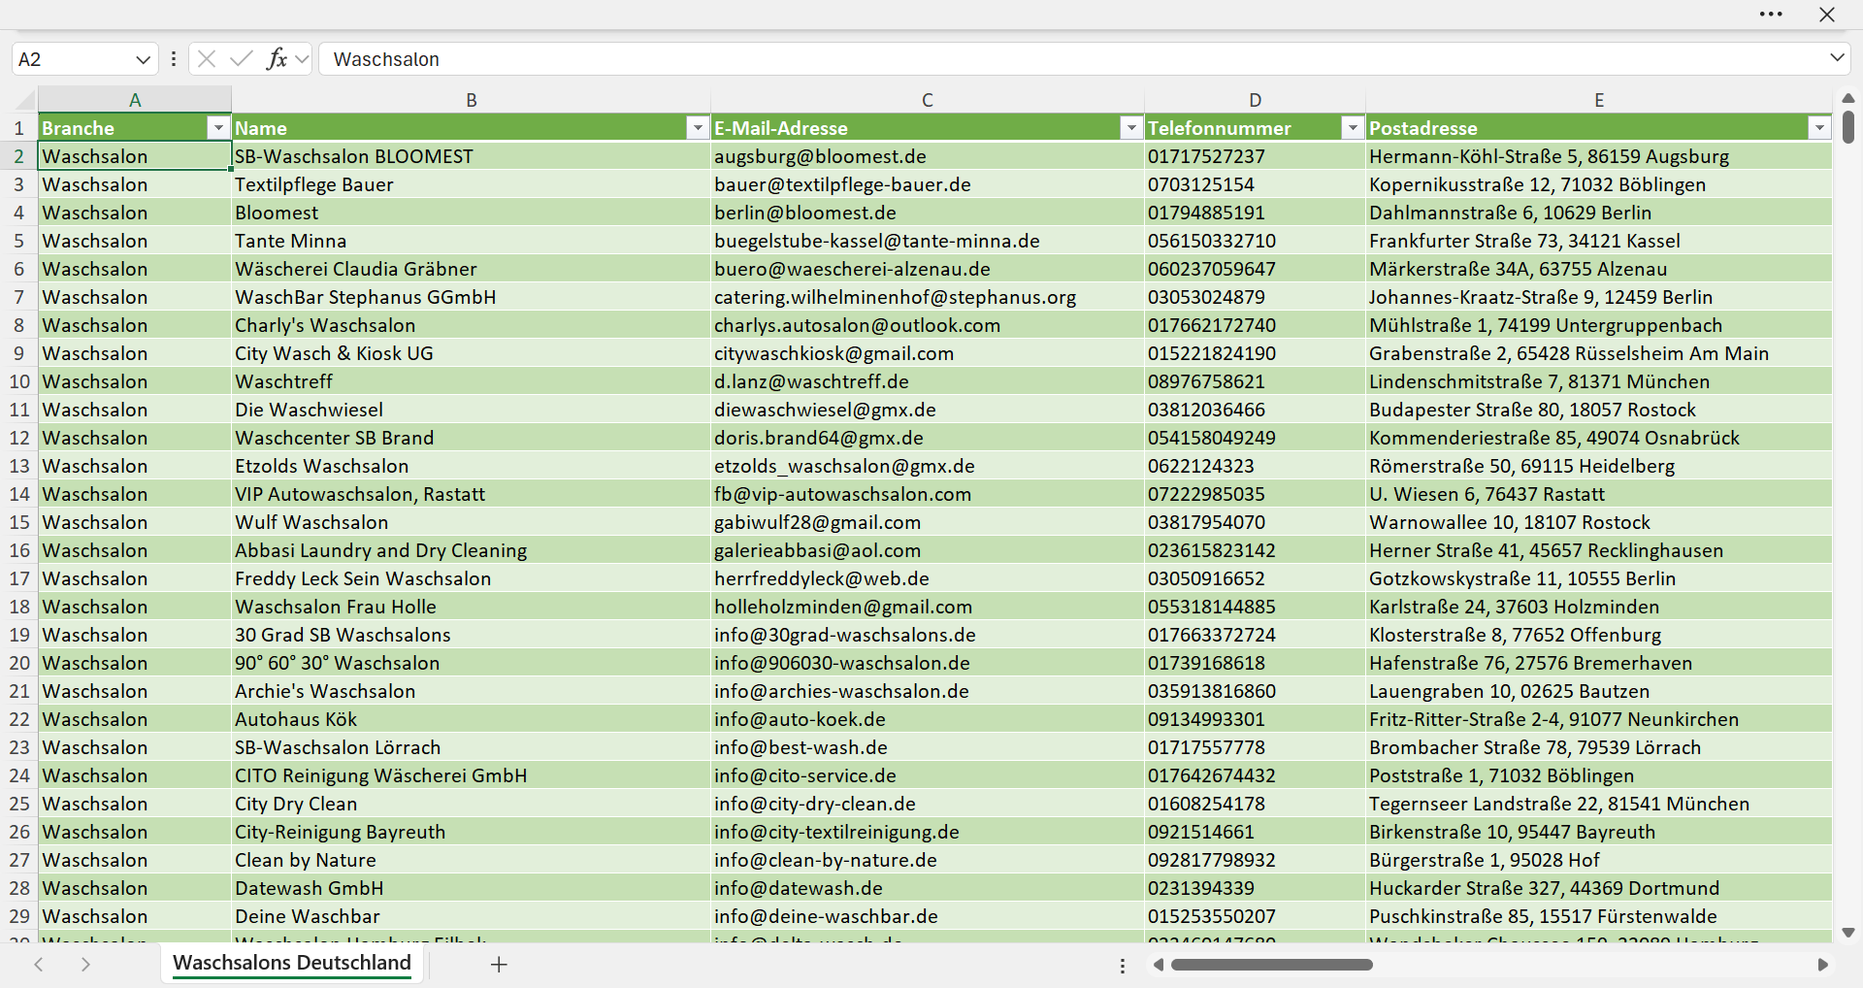Open sheet tab options vertical dots
1863x988 pixels.
[1123, 966]
